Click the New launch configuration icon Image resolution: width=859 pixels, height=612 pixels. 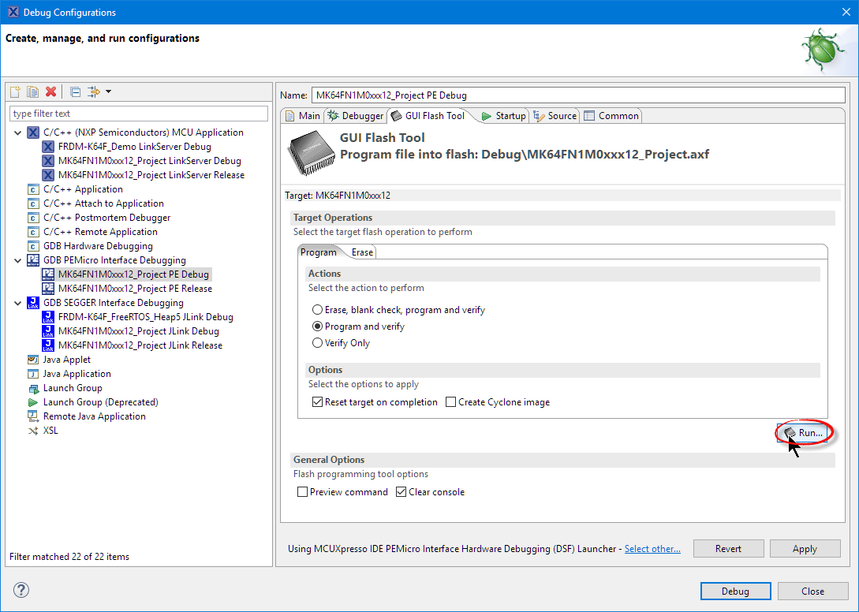(15, 91)
